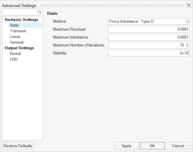The image size is (193, 152).
Task: Select Linear analysis settings
Action: [x=15, y=37]
